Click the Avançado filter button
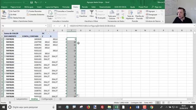Viewport: 196px width, 110px height. tap(100, 18)
